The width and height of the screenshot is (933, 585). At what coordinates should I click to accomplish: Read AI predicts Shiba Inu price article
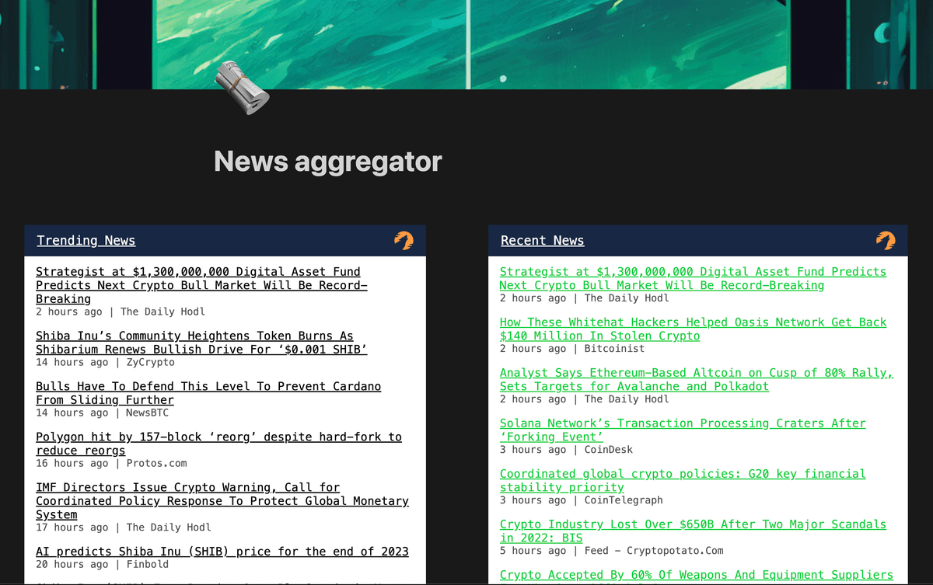[222, 552]
